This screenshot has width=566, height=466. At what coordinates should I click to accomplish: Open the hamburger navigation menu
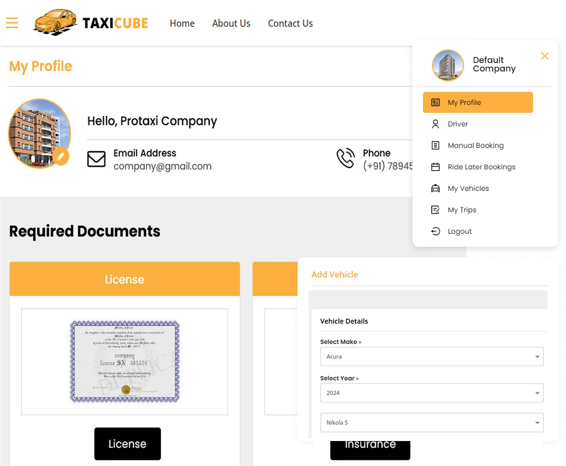click(11, 22)
